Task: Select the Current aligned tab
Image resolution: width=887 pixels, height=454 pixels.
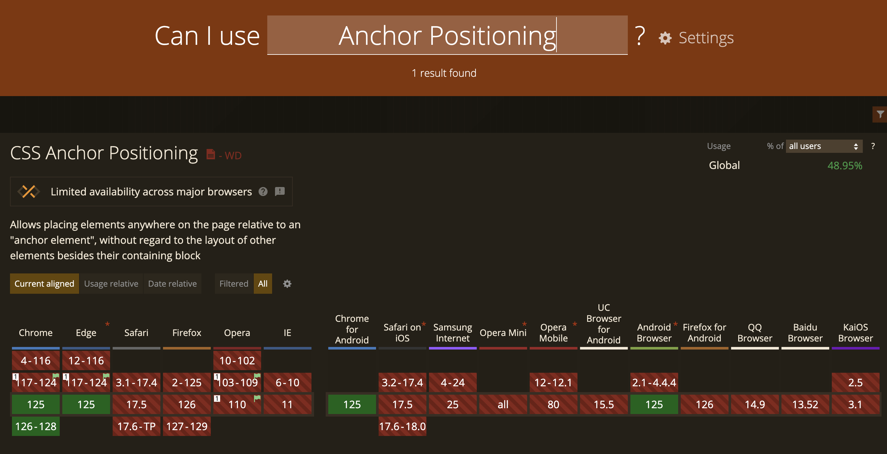Action: (x=45, y=283)
